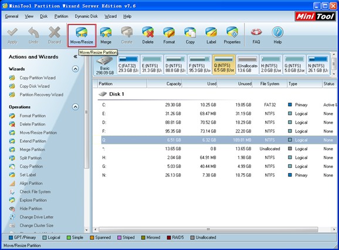
Task: Open the Partition menu
Action: (61, 16)
